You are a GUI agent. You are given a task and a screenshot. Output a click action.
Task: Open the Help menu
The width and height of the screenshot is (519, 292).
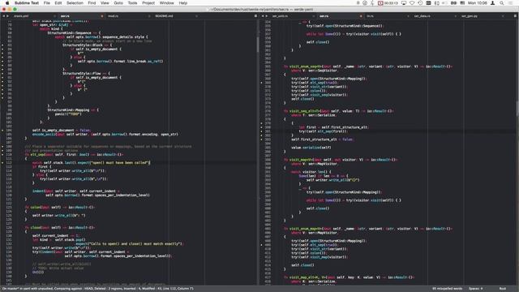click(183, 3)
